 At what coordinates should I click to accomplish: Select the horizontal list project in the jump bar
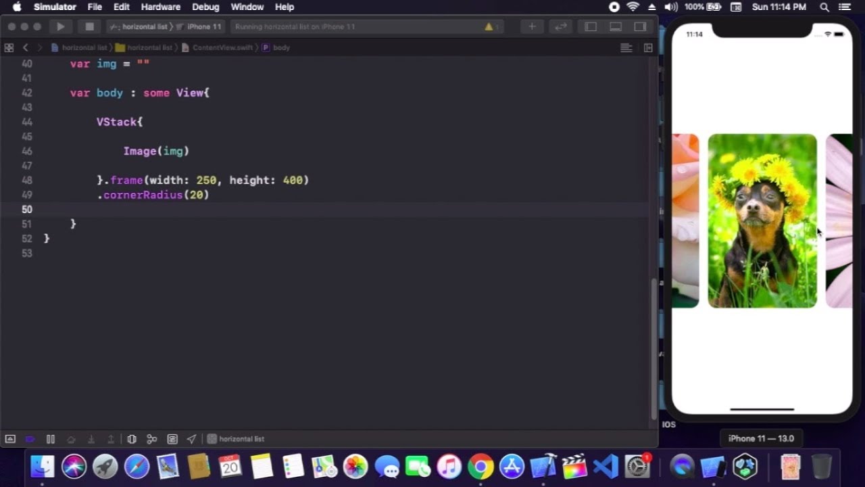click(79, 47)
